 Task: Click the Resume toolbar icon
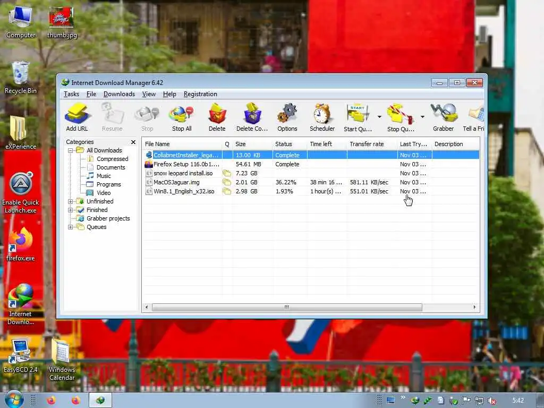(112, 117)
